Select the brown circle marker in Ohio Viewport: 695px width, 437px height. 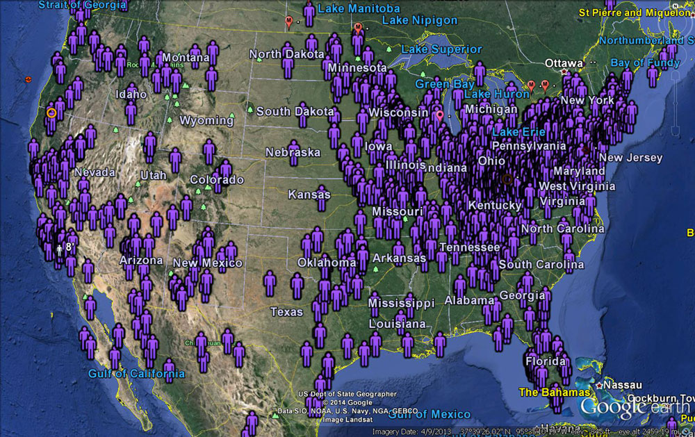(507, 179)
